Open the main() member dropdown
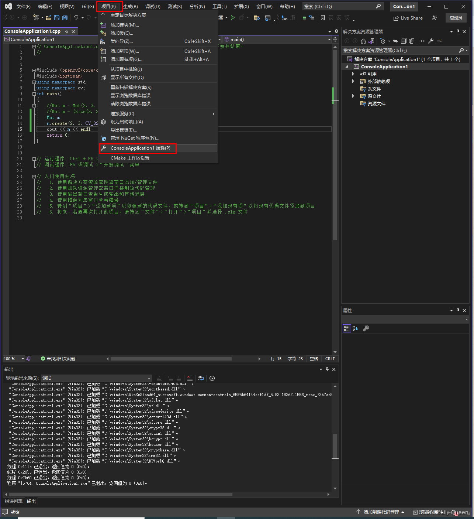 pos(329,40)
